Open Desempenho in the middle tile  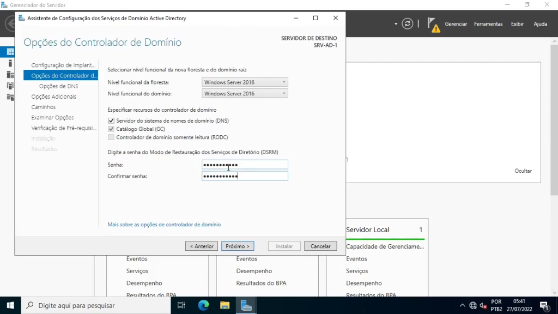click(254, 271)
